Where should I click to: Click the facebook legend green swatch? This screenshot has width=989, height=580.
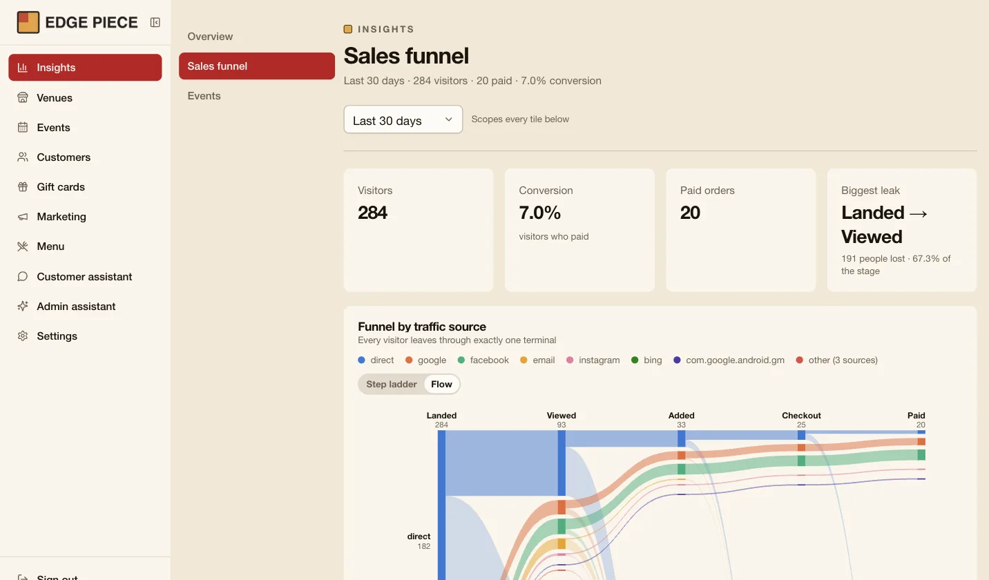[x=461, y=360]
